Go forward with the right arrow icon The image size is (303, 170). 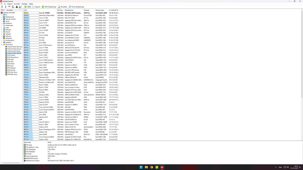[6, 7]
